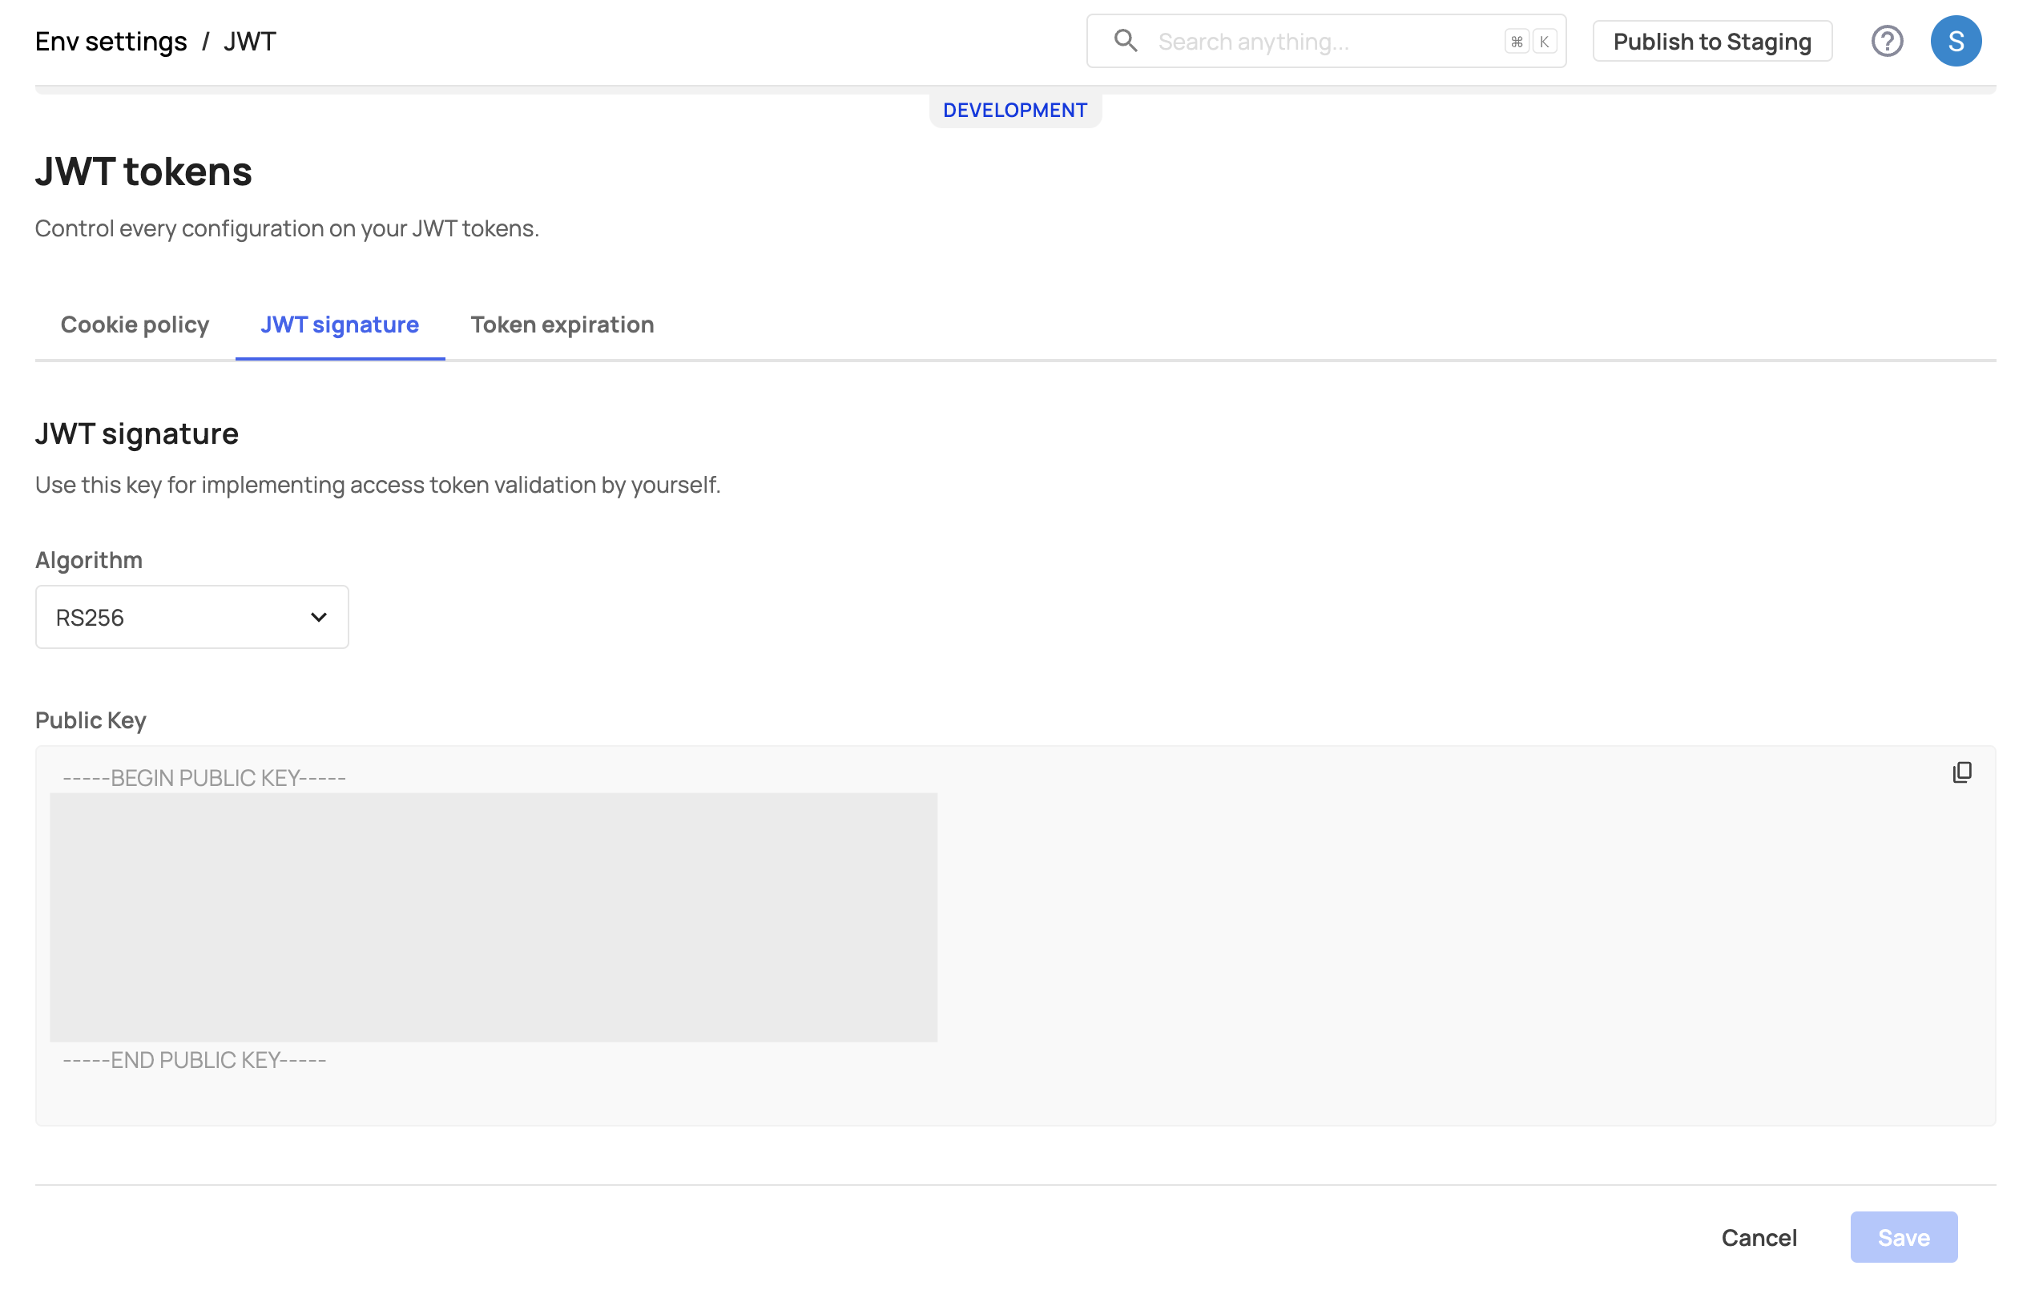Click the copy public key icon
2035x1314 pixels.
pos(1960,772)
